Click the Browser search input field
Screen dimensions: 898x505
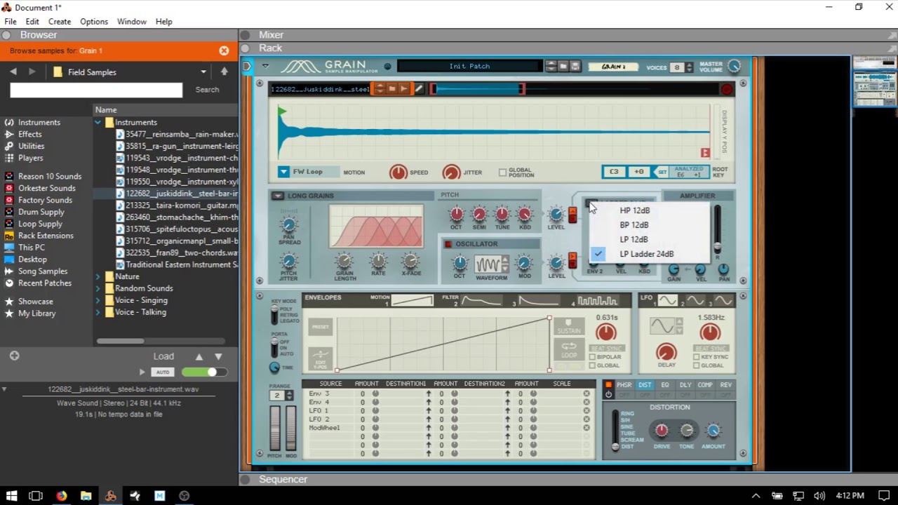coord(96,90)
